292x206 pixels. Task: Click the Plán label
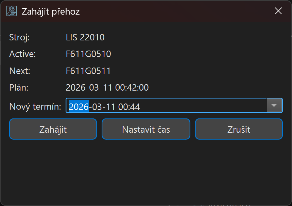click(19, 88)
